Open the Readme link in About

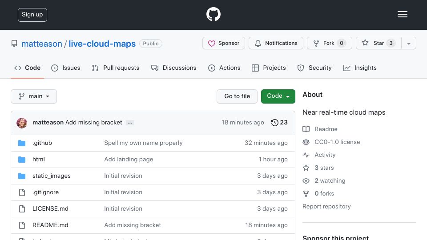pyautogui.click(x=326, y=129)
